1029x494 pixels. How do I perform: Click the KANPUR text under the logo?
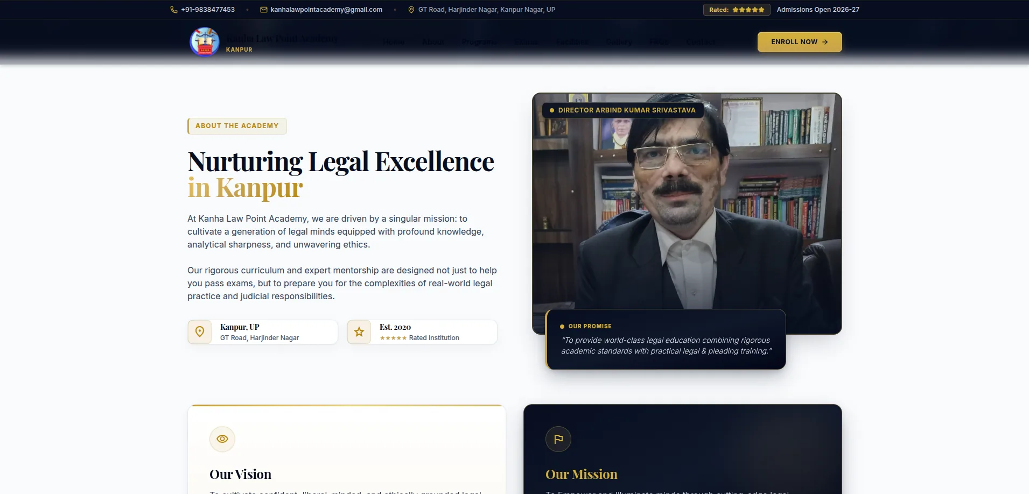[239, 50]
